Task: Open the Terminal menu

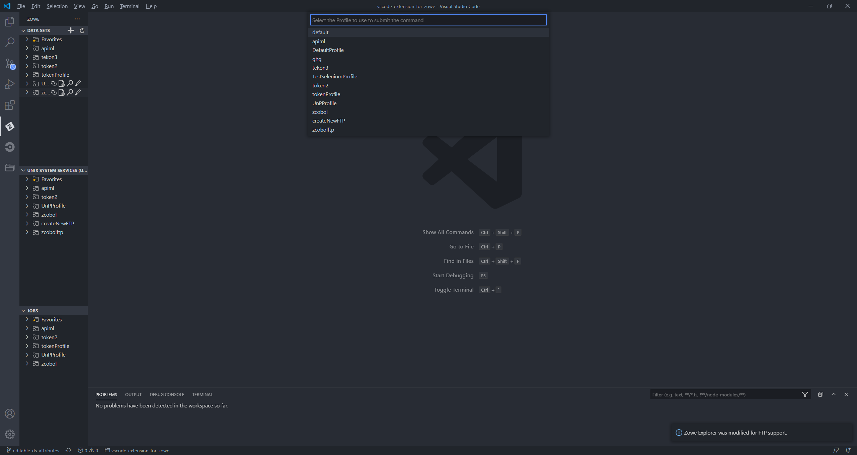Action: pos(130,6)
